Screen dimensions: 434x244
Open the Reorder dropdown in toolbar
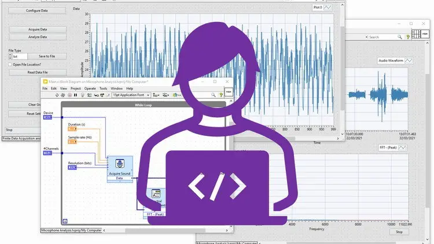(176, 95)
